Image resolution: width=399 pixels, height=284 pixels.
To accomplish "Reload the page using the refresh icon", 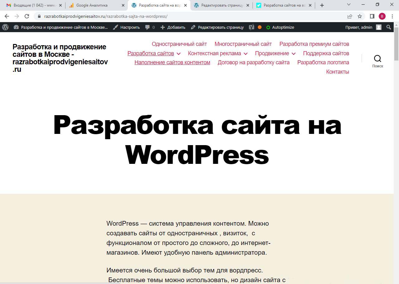I will click(27, 16).
